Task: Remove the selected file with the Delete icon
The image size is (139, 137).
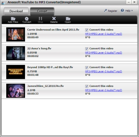Action: tap(54, 18)
